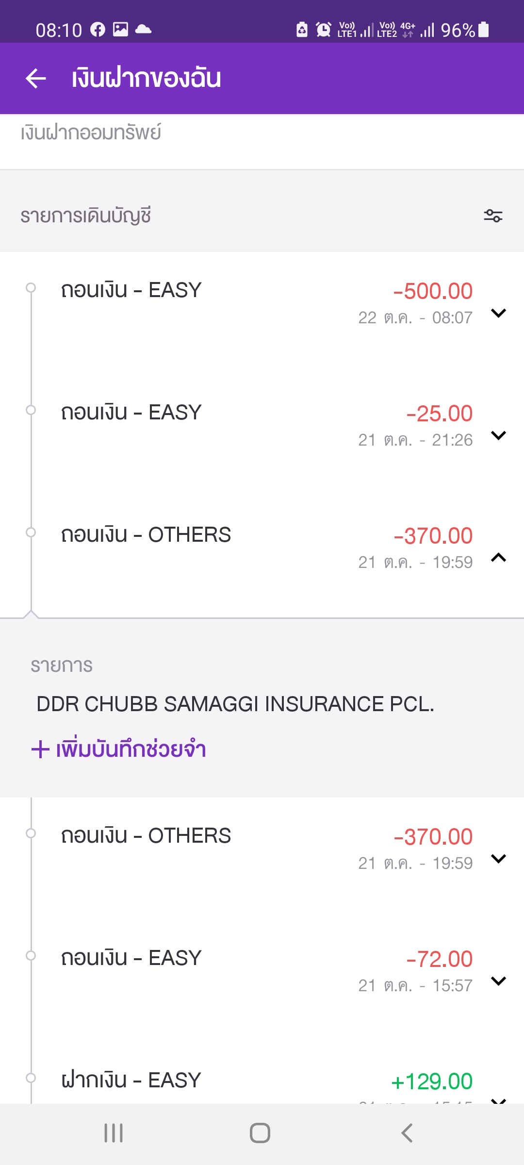This screenshot has height=1165, width=524.
Task: Tap the alarm icon in status bar
Action: pyautogui.click(x=324, y=30)
